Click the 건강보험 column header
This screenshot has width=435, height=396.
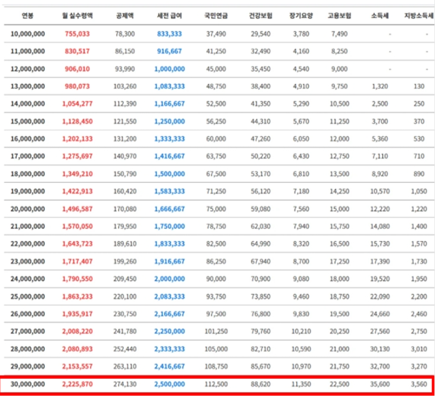tap(260, 16)
